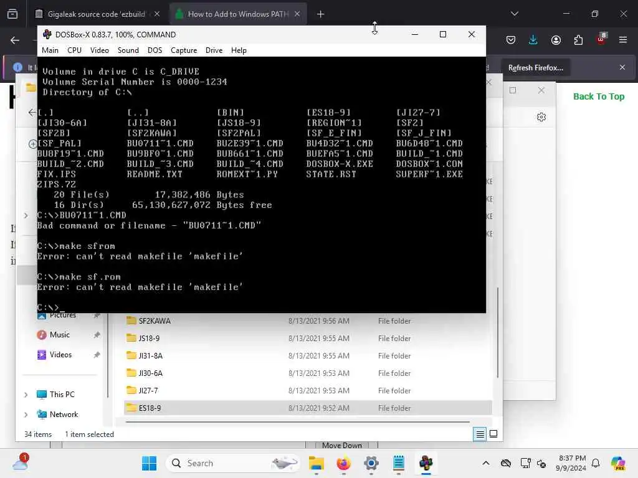Open Network in the Explorer sidebar

64,415
